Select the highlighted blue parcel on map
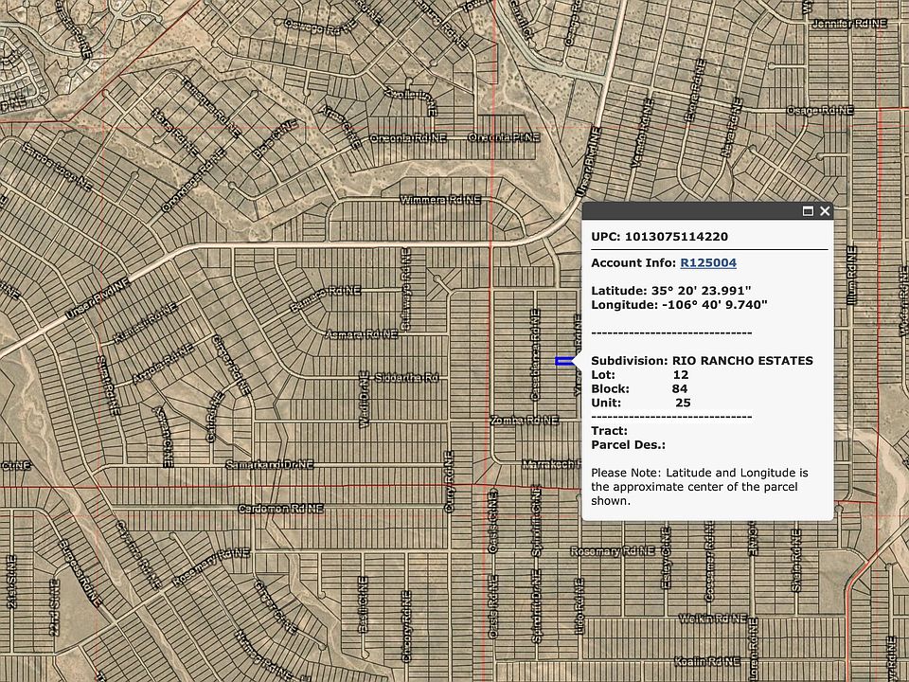909x682 pixels. [x=562, y=361]
